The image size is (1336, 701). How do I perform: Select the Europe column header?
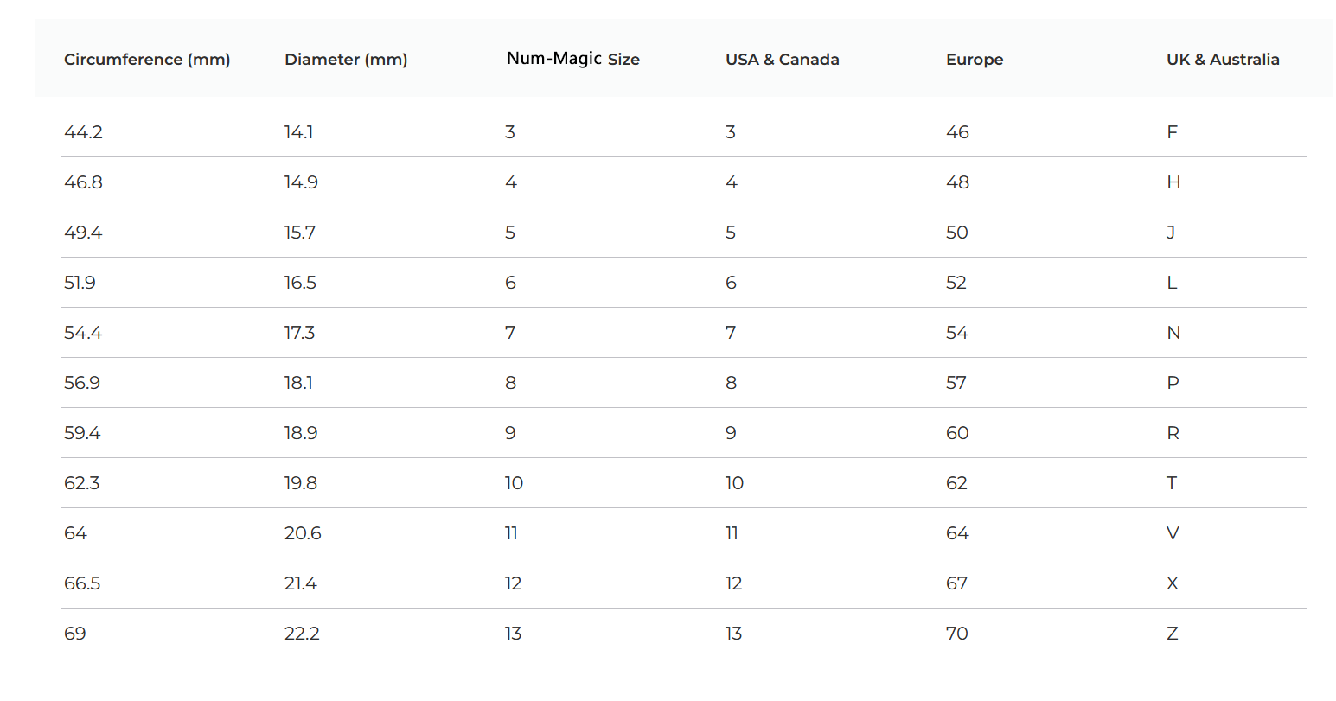pos(975,60)
